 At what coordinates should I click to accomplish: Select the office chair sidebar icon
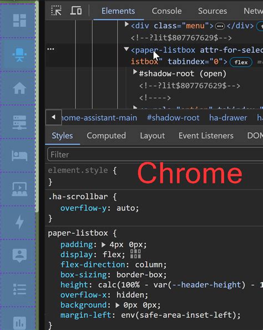[19, 55]
